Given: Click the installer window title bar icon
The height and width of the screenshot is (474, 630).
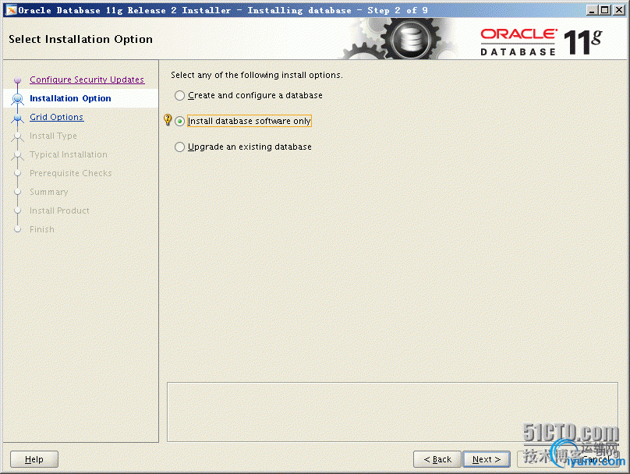Looking at the screenshot, I should tap(11, 10).
